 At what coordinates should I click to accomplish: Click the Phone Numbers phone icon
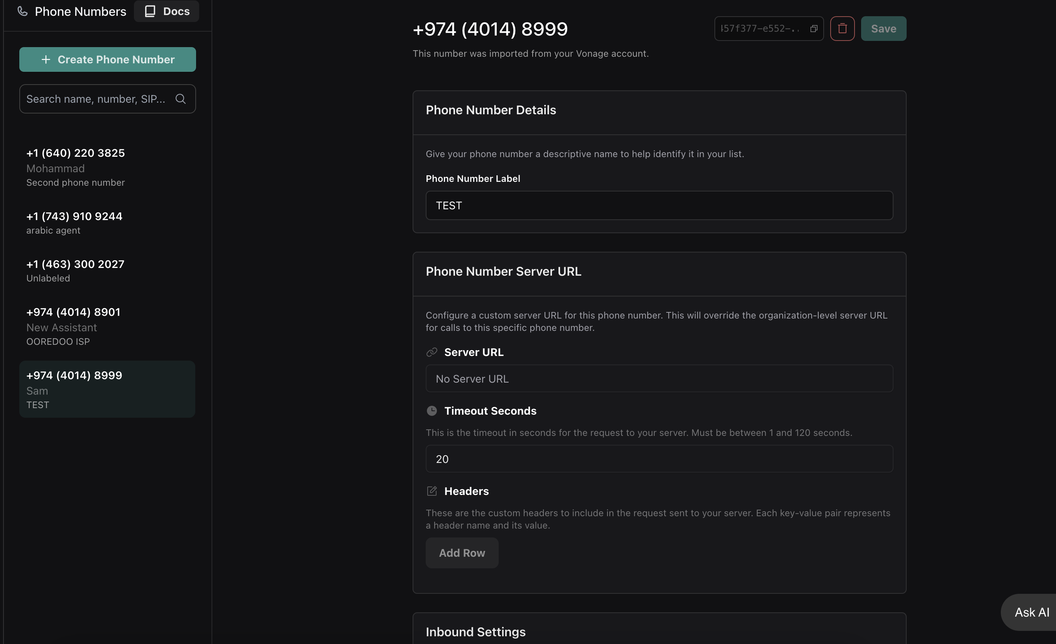[x=22, y=11]
